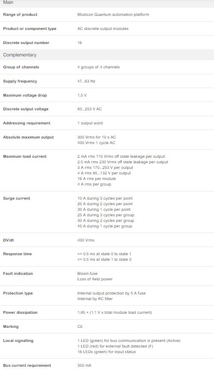
Task: Select the Blown fuse fault indication
Action: tap(87, 274)
